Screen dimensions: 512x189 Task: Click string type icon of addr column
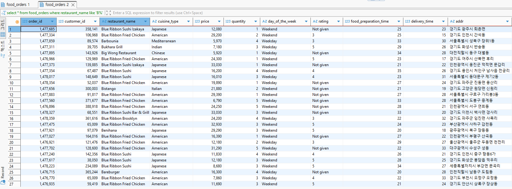(452, 21)
